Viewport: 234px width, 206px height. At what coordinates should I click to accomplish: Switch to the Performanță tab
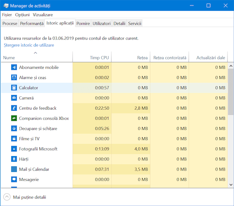pos(32,24)
